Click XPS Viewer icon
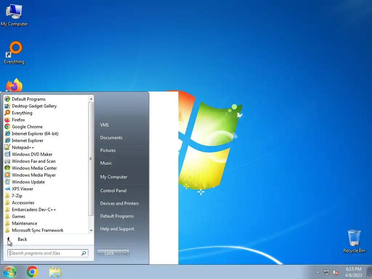This screenshot has width=372, height=279. pyautogui.click(x=7, y=189)
